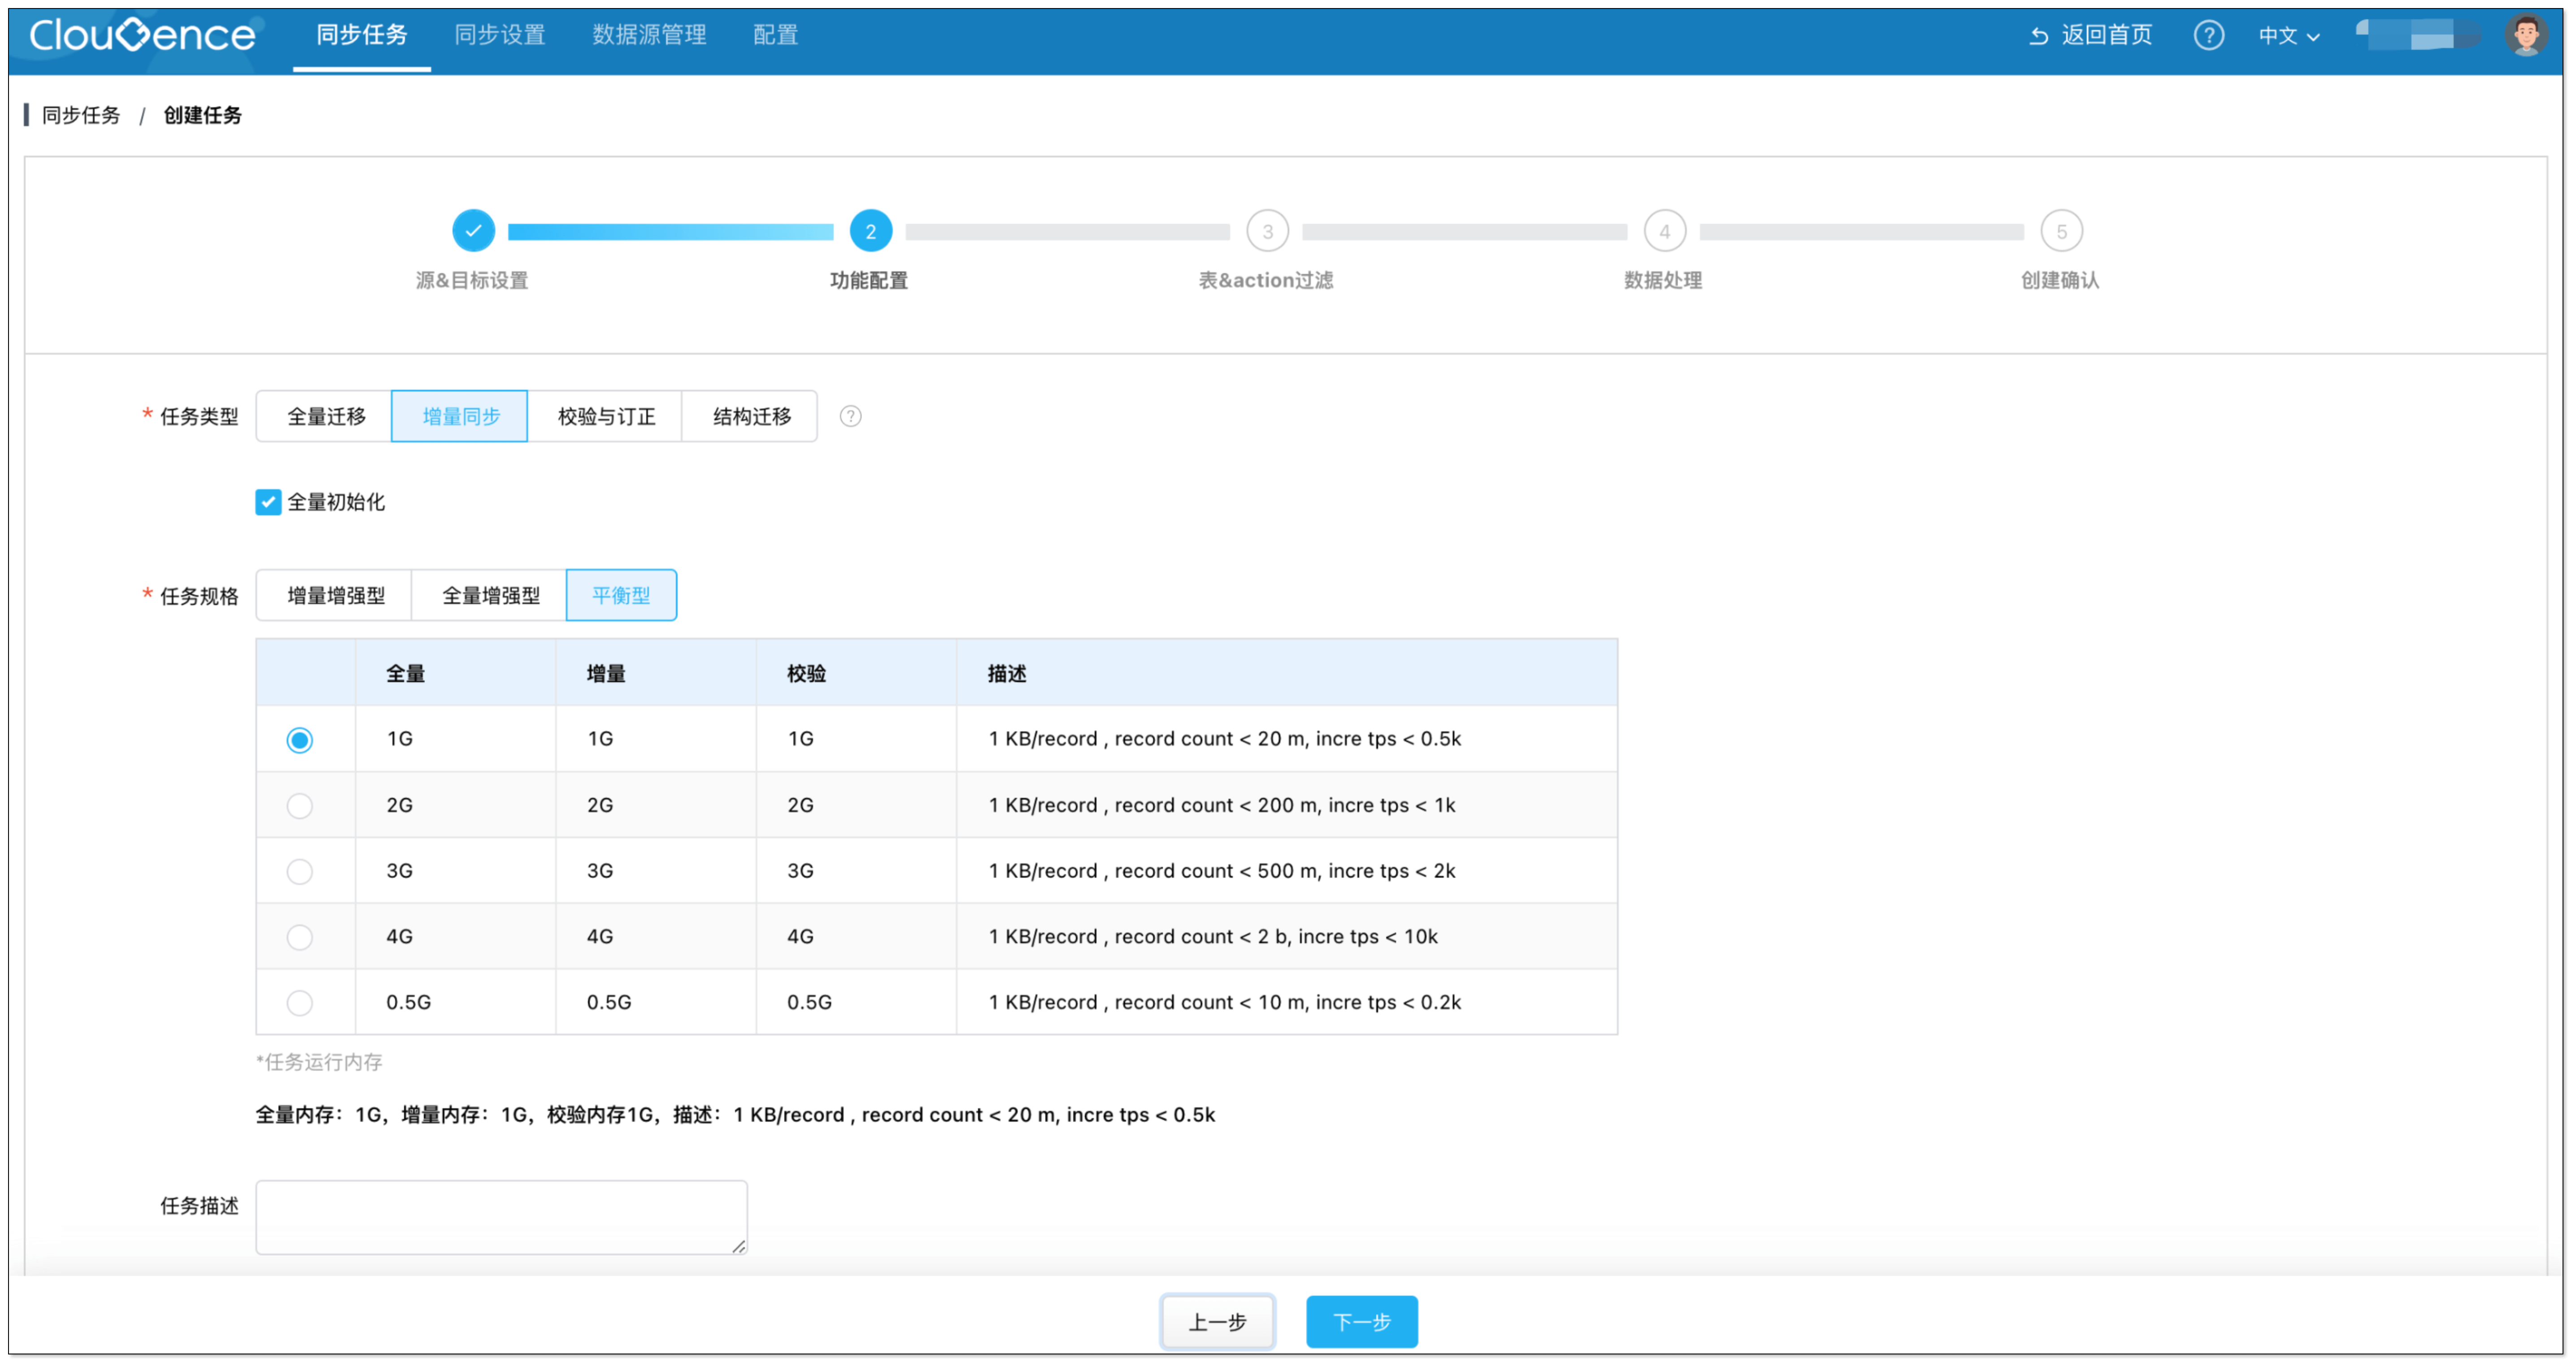Select the 校验与订正 task type
Image resolution: width=2576 pixels, height=1367 pixels.
click(605, 416)
